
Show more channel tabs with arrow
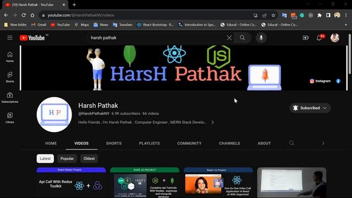[323, 143]
